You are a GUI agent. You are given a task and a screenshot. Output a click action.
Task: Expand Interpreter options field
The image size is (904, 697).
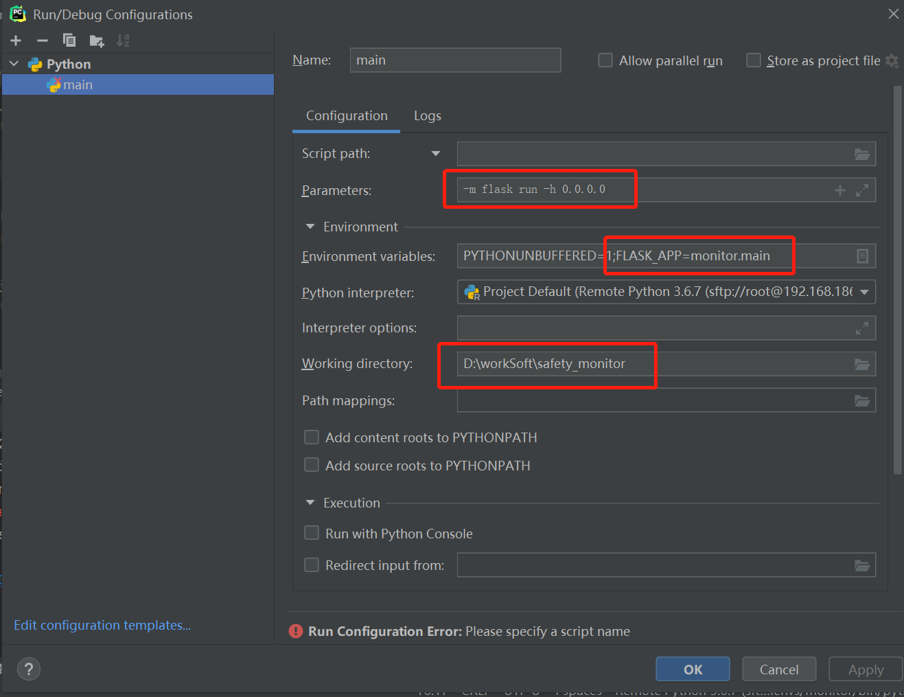[x=862, y=328]
